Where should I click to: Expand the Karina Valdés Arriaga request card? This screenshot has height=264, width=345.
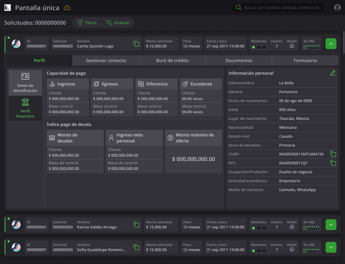(331, 225)
